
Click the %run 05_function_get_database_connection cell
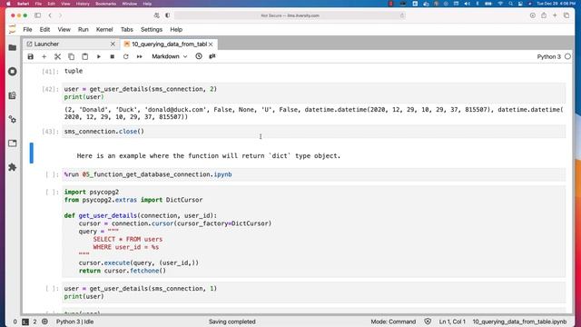[x=313, y=174]
